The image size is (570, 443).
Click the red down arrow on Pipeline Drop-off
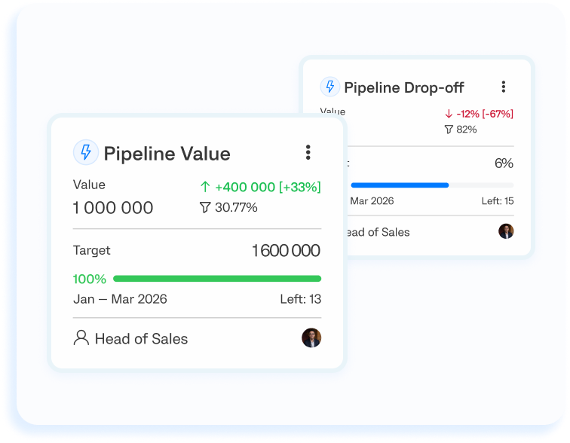pyautogui.click(x=449, y=114)
